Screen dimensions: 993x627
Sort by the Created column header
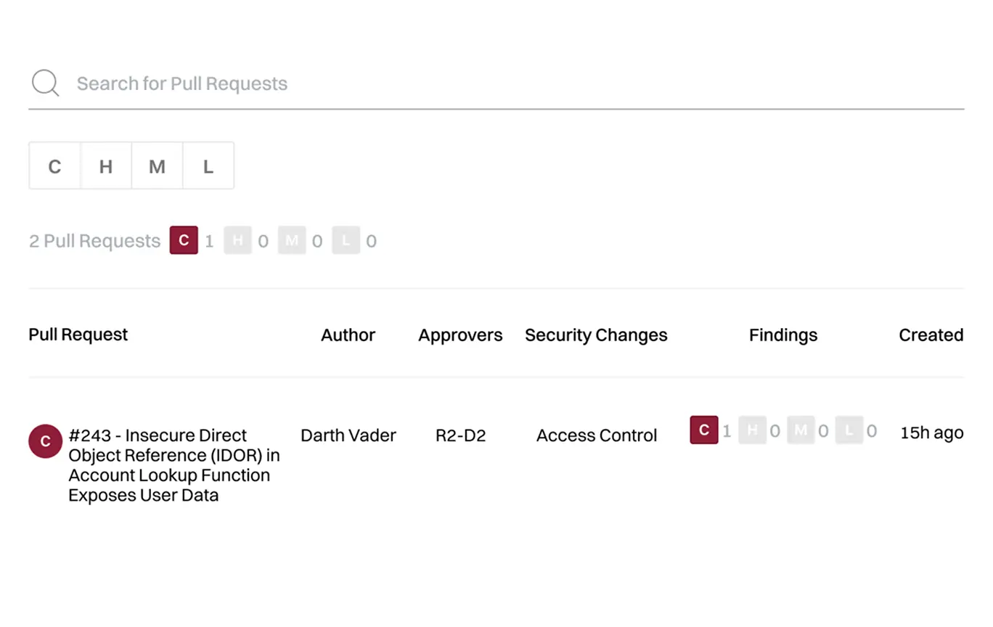point(931,335)
